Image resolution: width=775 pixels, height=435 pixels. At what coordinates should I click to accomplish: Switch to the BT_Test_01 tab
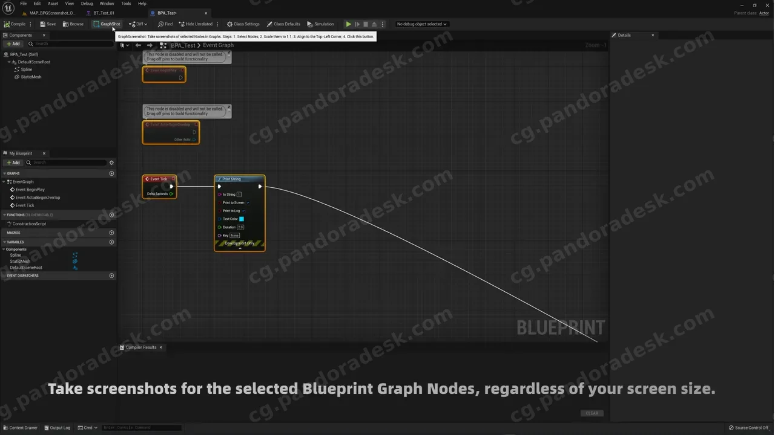(x=104, y=13)
